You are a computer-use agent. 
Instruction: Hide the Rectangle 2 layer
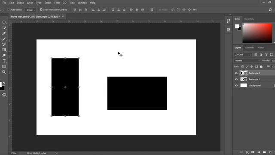[x=236, y=73]
